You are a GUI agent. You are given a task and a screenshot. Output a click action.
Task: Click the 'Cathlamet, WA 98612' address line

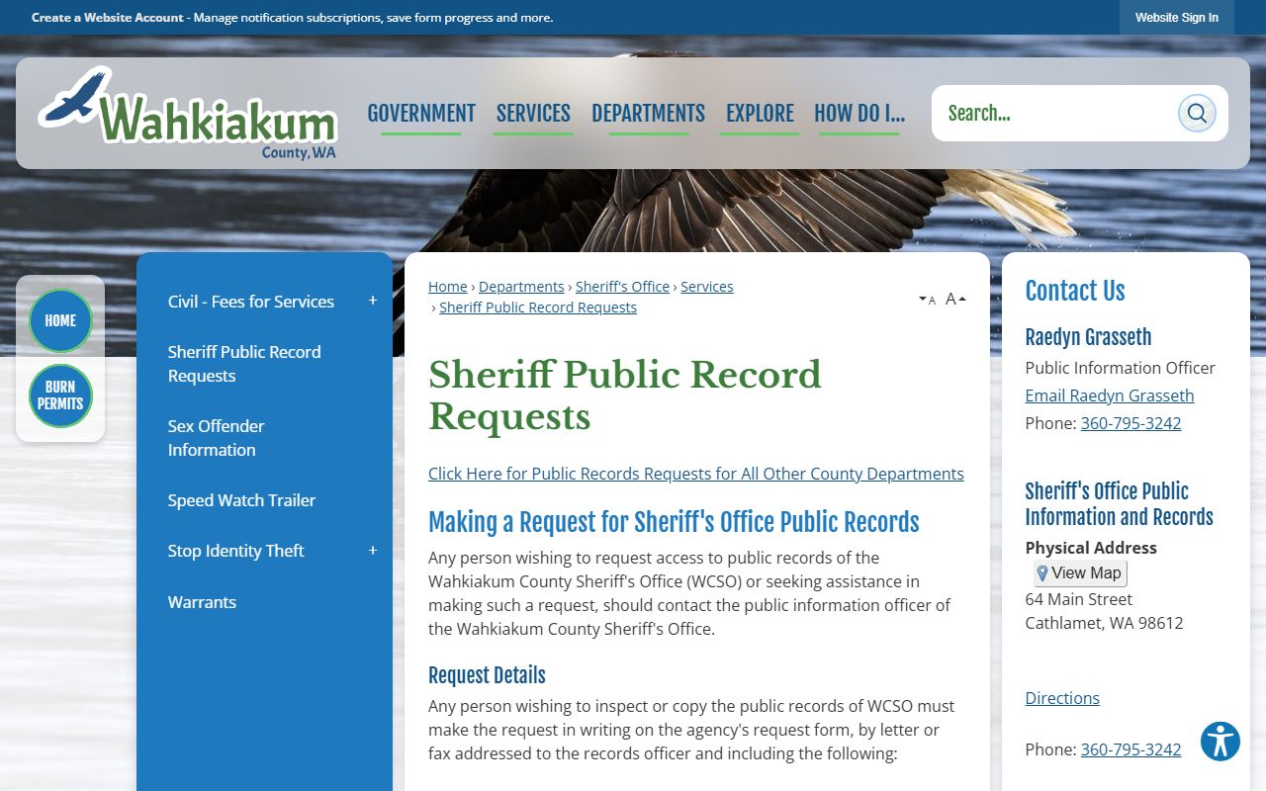[x=1104, y=623]
